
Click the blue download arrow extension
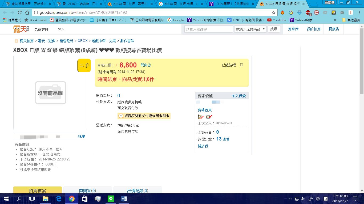300,12
